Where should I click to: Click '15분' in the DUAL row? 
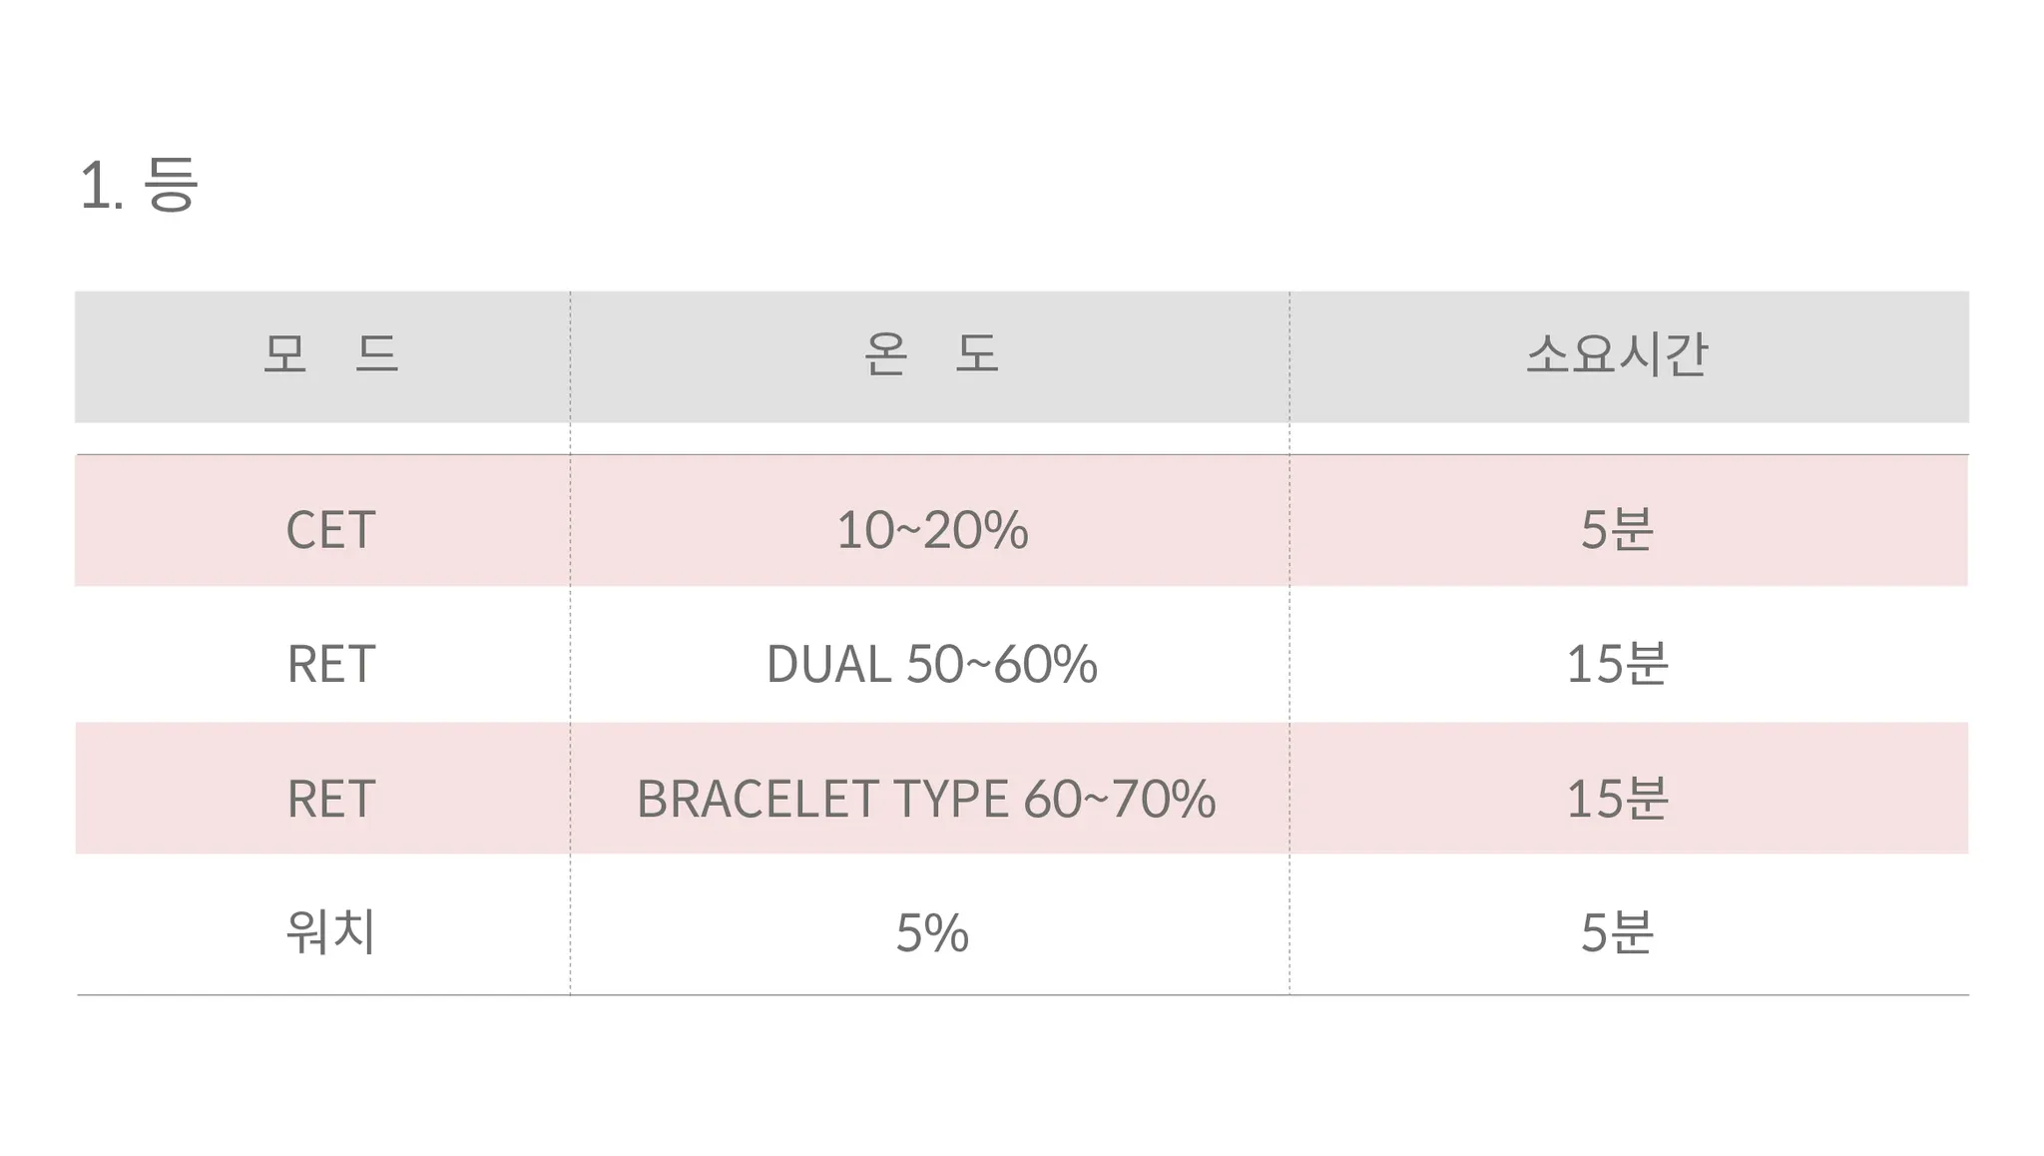1617,664
